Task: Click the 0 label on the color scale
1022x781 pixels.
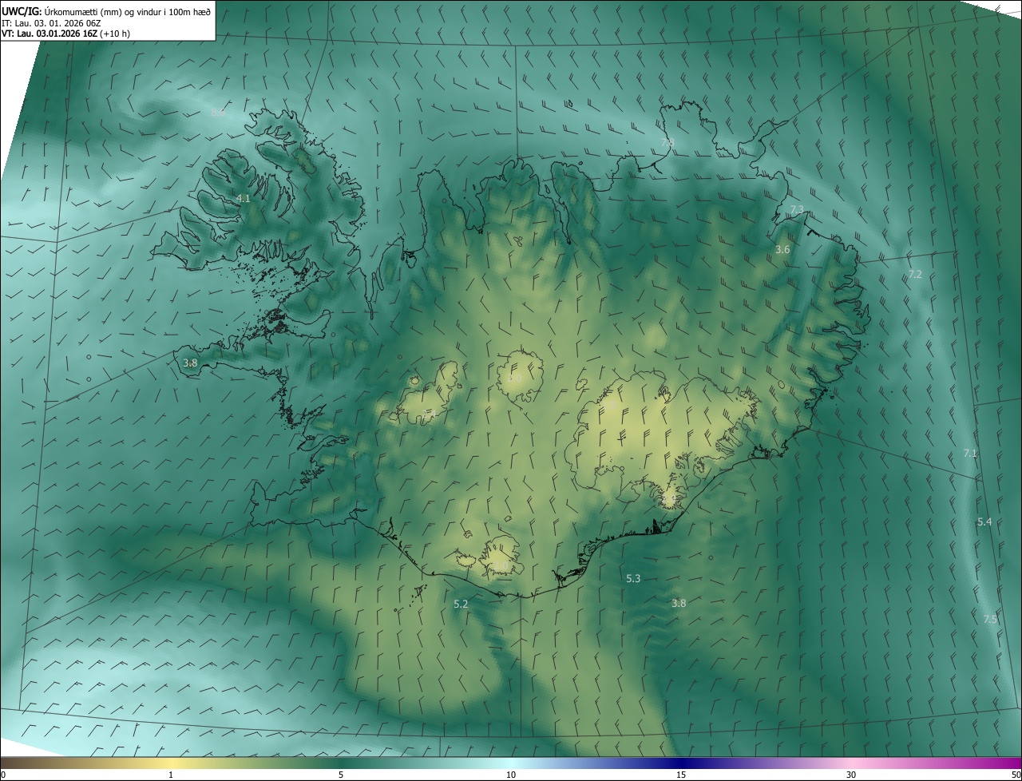Action: click(3, 775)
